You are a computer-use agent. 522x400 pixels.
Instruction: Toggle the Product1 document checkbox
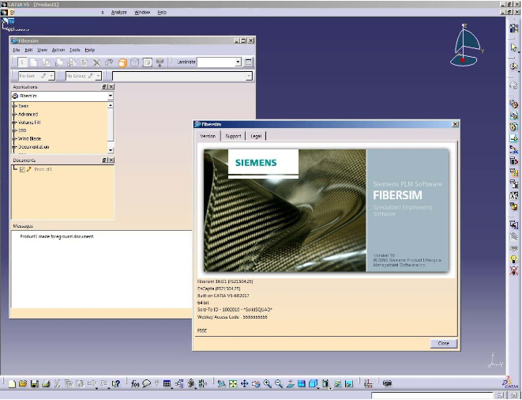[x=22, y=169]
